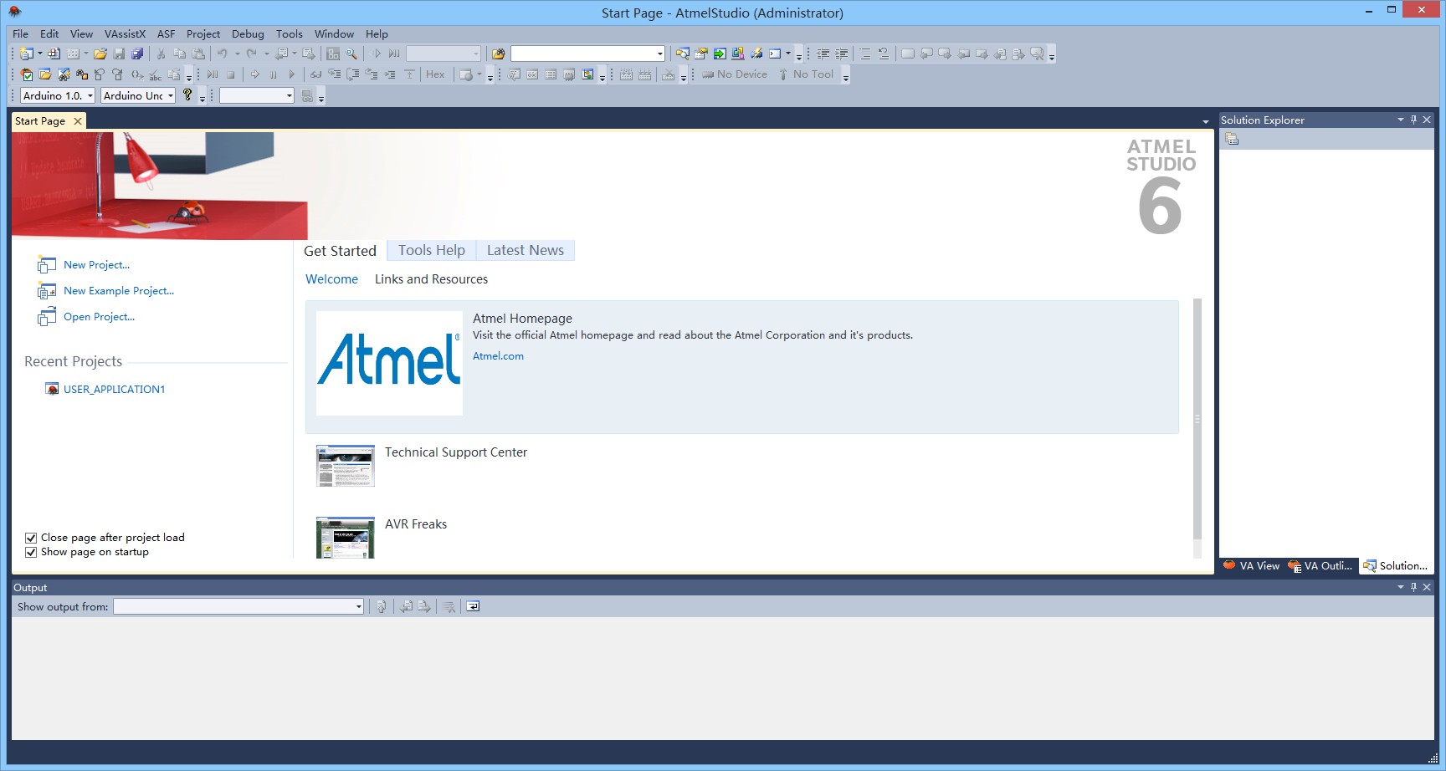Screen dimensions: 1446x771
Task: Click the Clear All icon in Output
Action: 449,606
